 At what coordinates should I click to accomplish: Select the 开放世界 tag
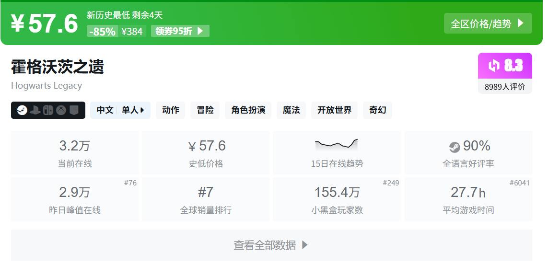click(x=335, y=110)
